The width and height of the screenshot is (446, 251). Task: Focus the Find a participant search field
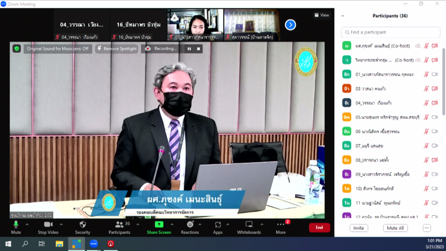coord(391,32)
